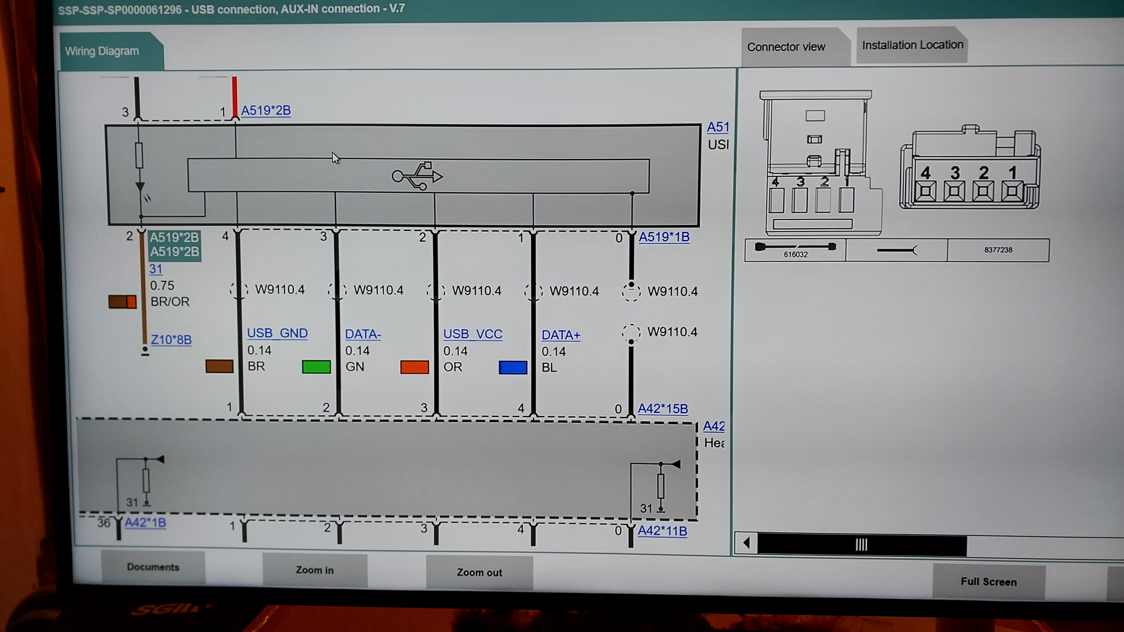Open the Documents button
This screenshot has width=1124, height=632.
click(153, 566)
